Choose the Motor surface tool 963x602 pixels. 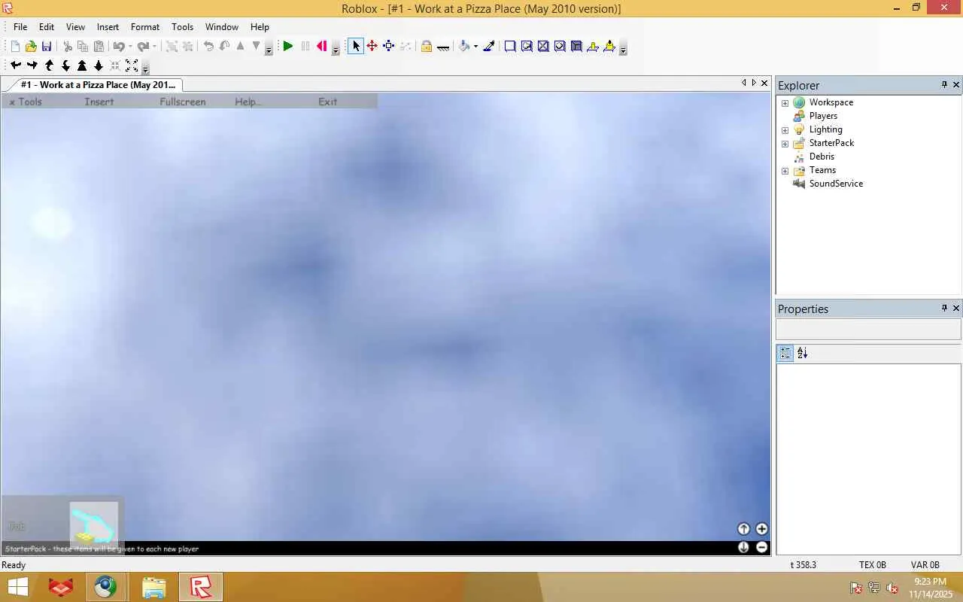609,47
